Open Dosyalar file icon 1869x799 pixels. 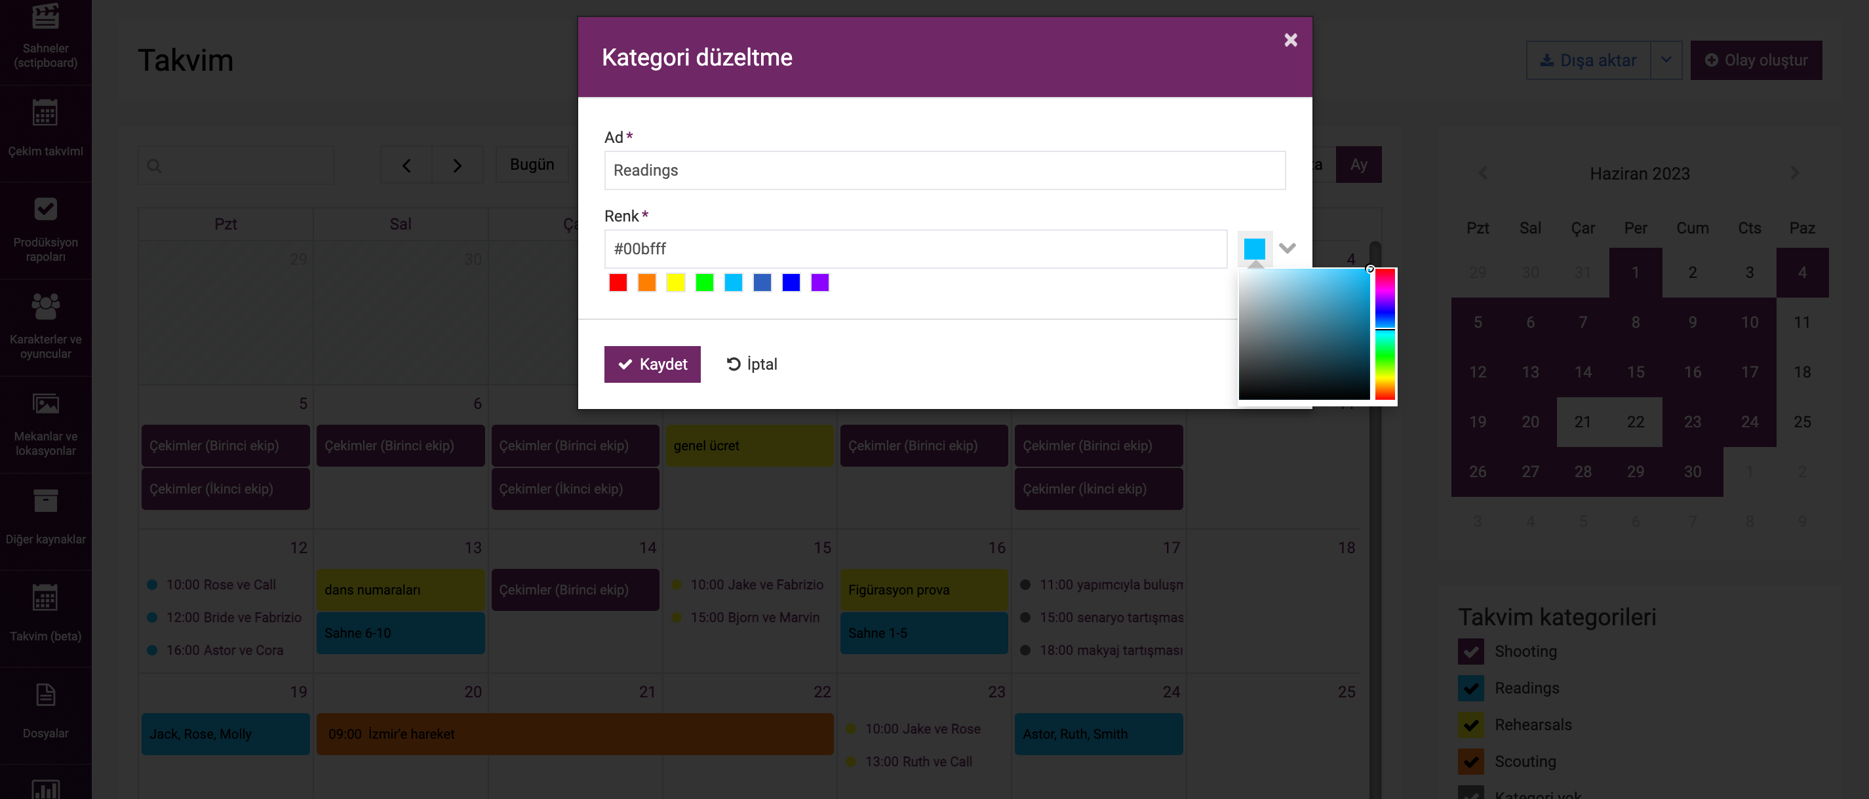45,695
